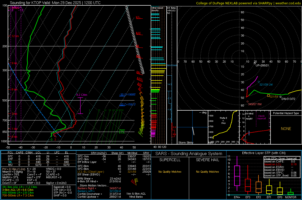
Task: Click the MeanW = 0.9g/kg value
Action: (13, 172)
